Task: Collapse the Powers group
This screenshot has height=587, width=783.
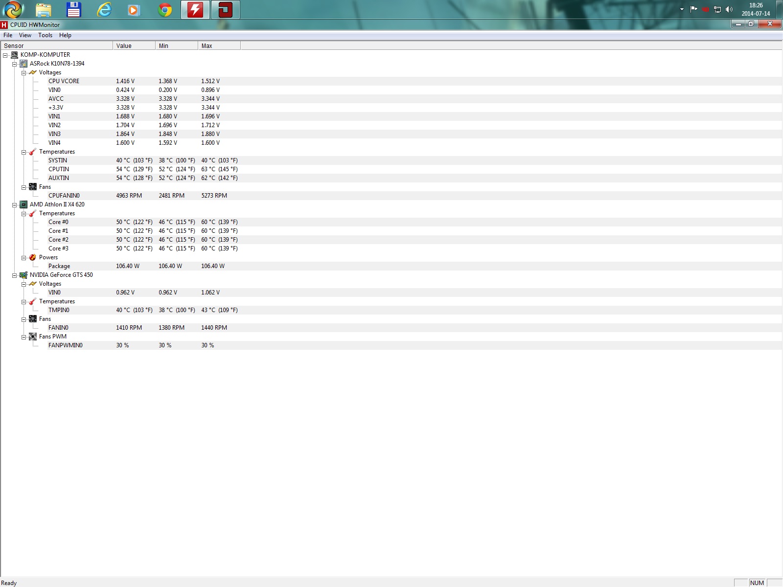Action: point(23,258)
